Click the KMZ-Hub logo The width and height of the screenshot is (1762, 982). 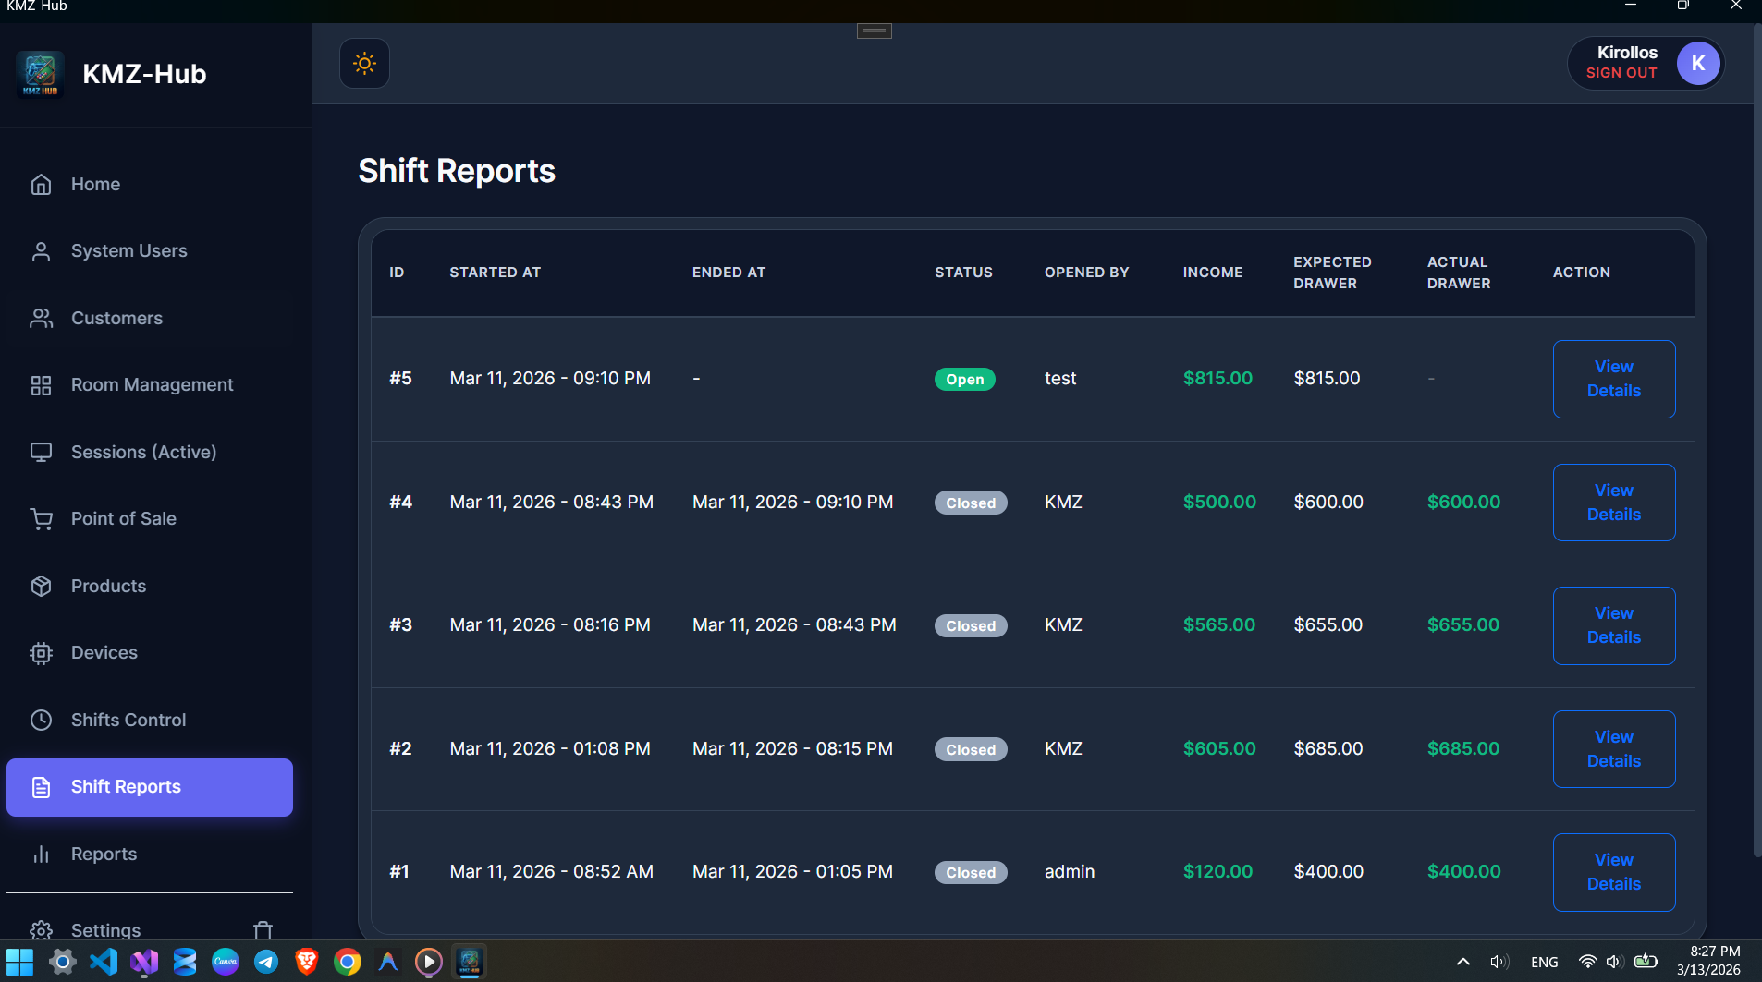[40, 74]
